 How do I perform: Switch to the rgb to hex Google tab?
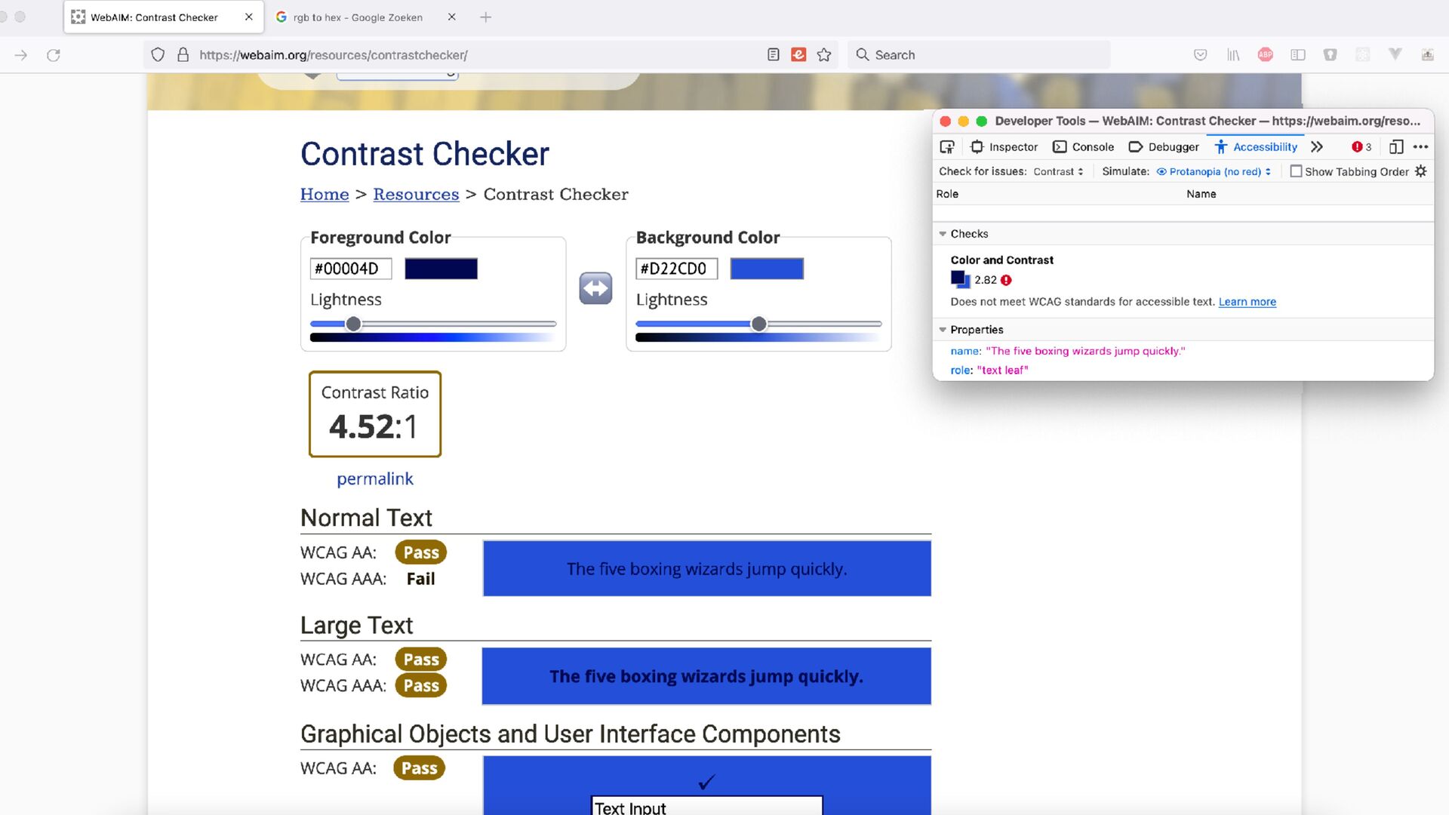point(358,17)
